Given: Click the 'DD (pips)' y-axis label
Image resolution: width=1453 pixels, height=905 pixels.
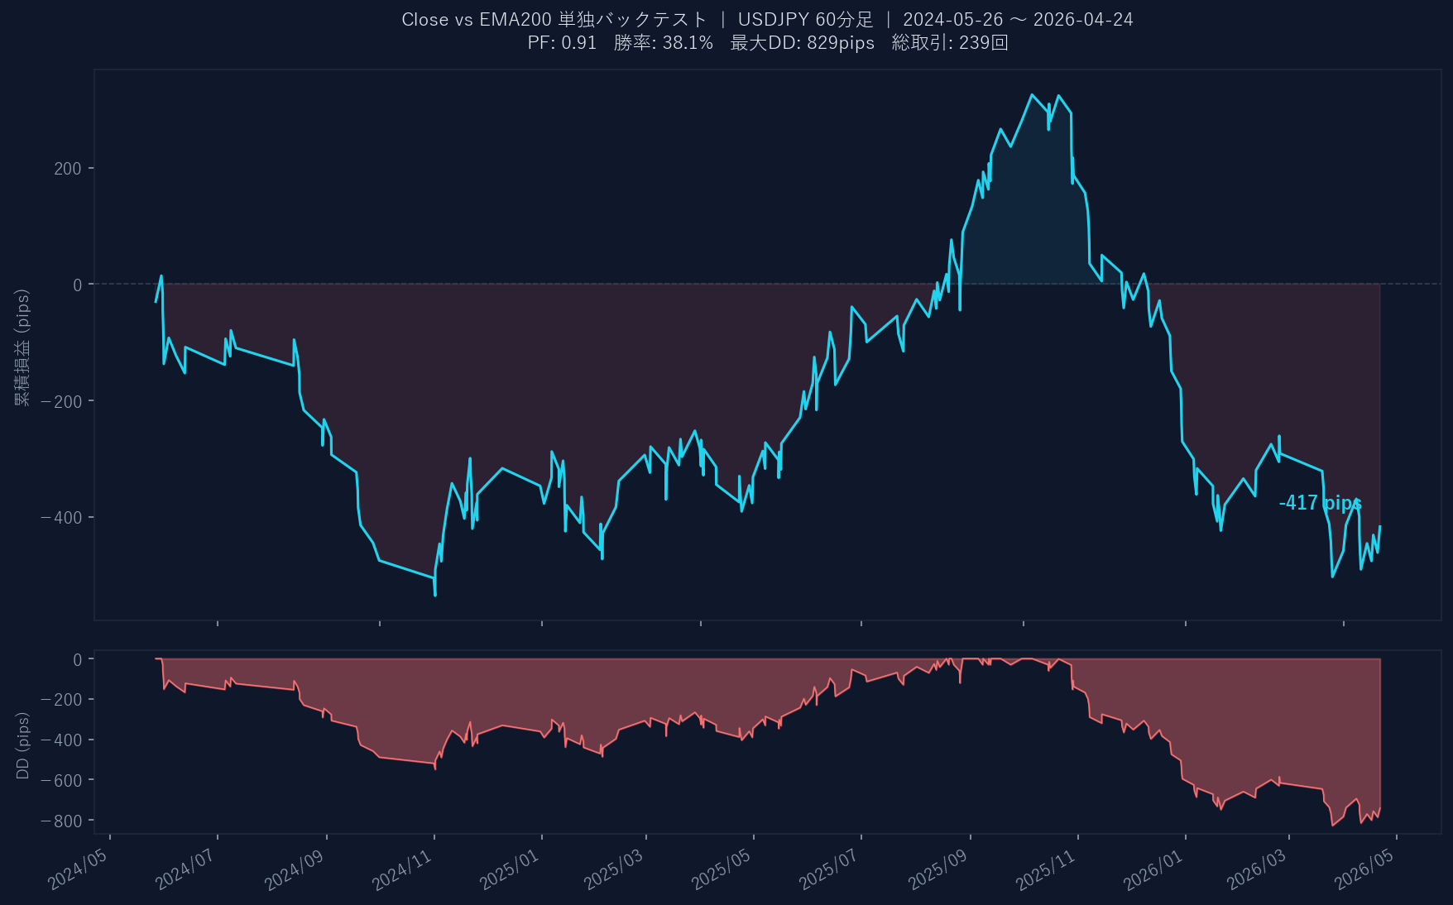Looking at the screenshot, I should [22, 745].
